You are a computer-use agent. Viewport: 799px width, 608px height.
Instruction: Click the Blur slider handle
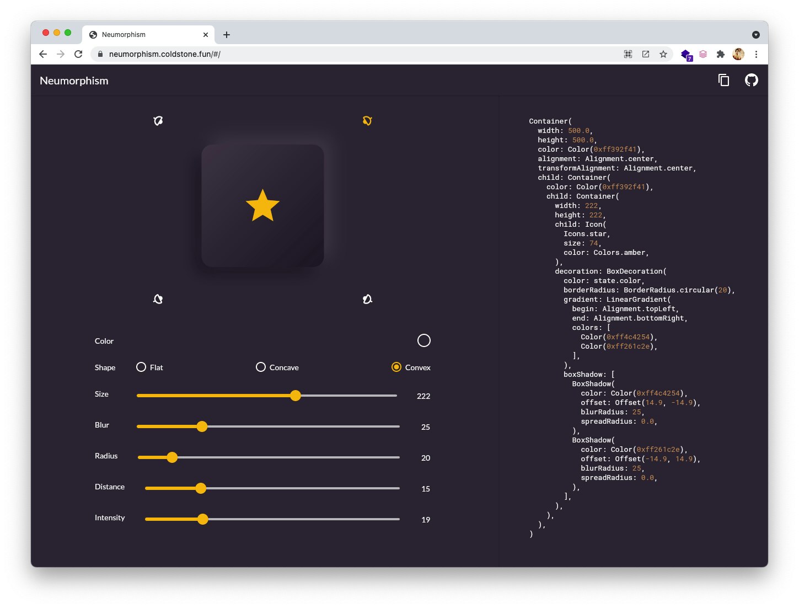tap(202, 426)
